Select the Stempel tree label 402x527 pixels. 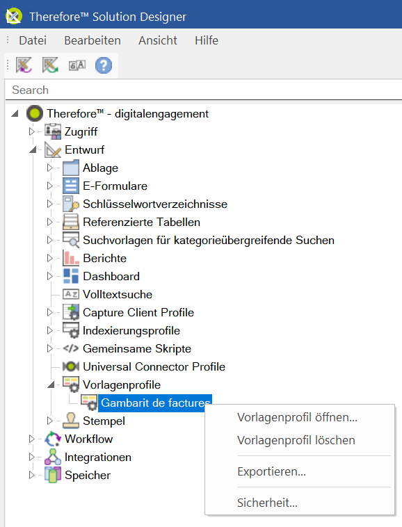104,421
